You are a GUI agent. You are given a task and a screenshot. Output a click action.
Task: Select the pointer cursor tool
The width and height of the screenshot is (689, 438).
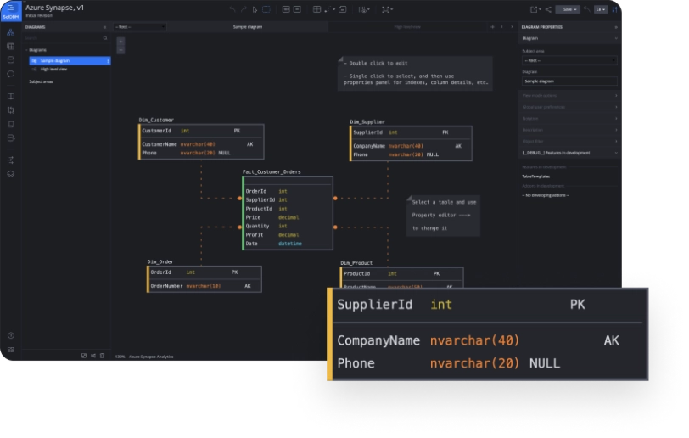(x=255, y=9)
